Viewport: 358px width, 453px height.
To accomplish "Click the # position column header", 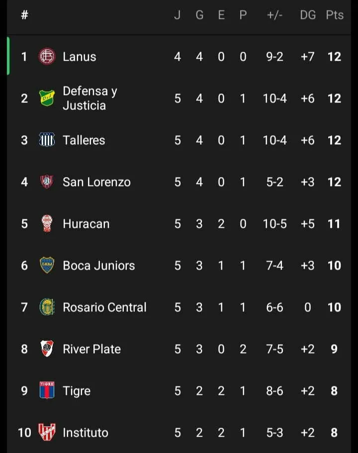I will pyautogui.click(x=24, y=15).
